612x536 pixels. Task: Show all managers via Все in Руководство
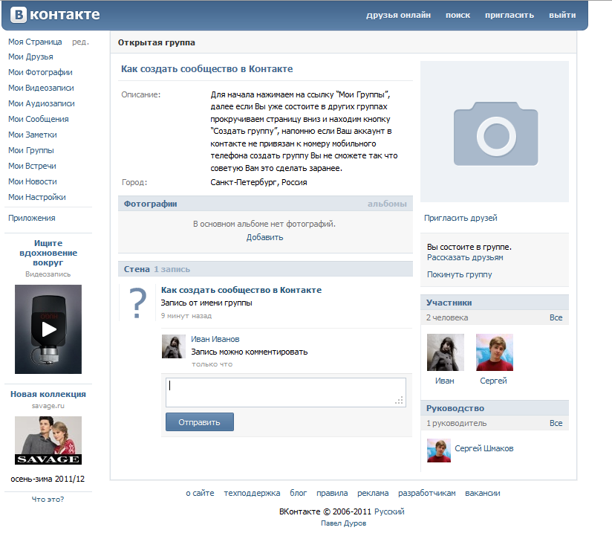[556, 423]
